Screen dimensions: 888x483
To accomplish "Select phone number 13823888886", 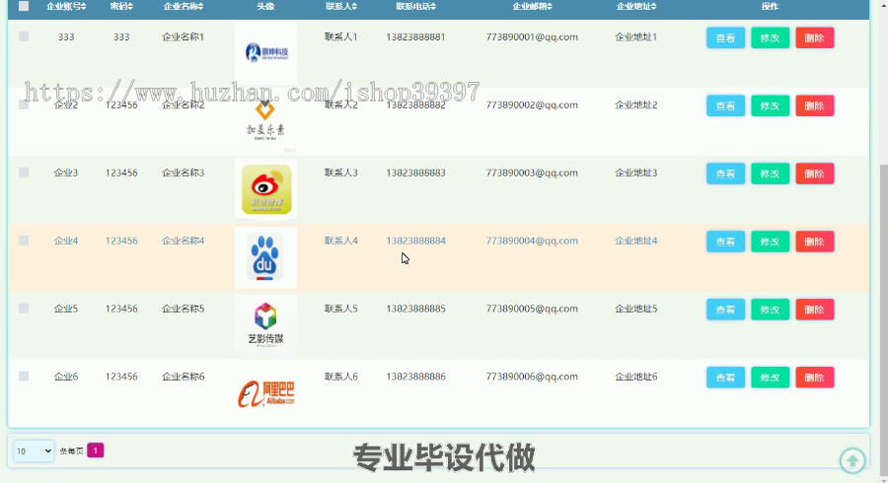I will tap(415, 377).
